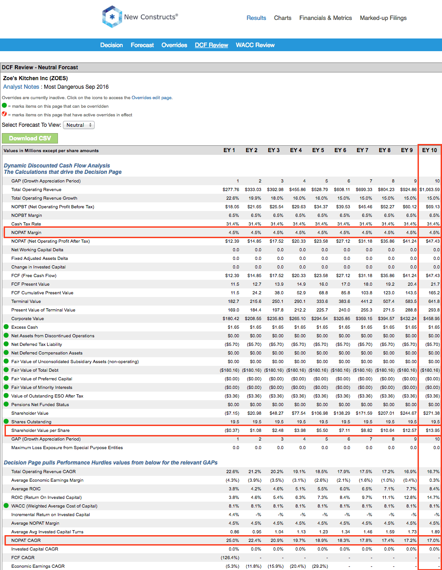
Task: Click green dot beside Shares Outstanding
Action: [x=6, y=422]
